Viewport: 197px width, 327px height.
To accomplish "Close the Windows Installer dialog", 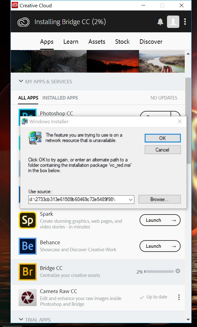I will click(180, 122).
